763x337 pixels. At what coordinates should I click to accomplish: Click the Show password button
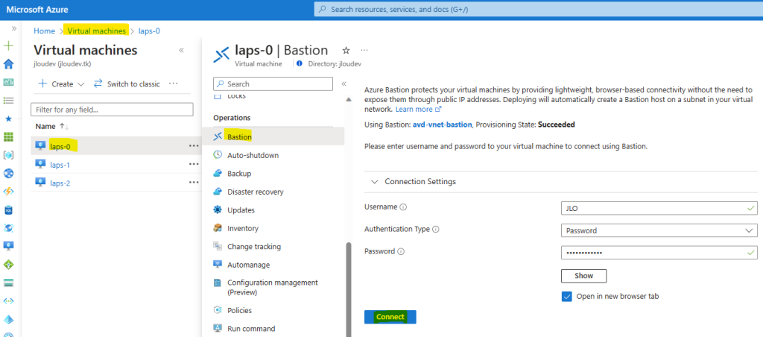583,276
